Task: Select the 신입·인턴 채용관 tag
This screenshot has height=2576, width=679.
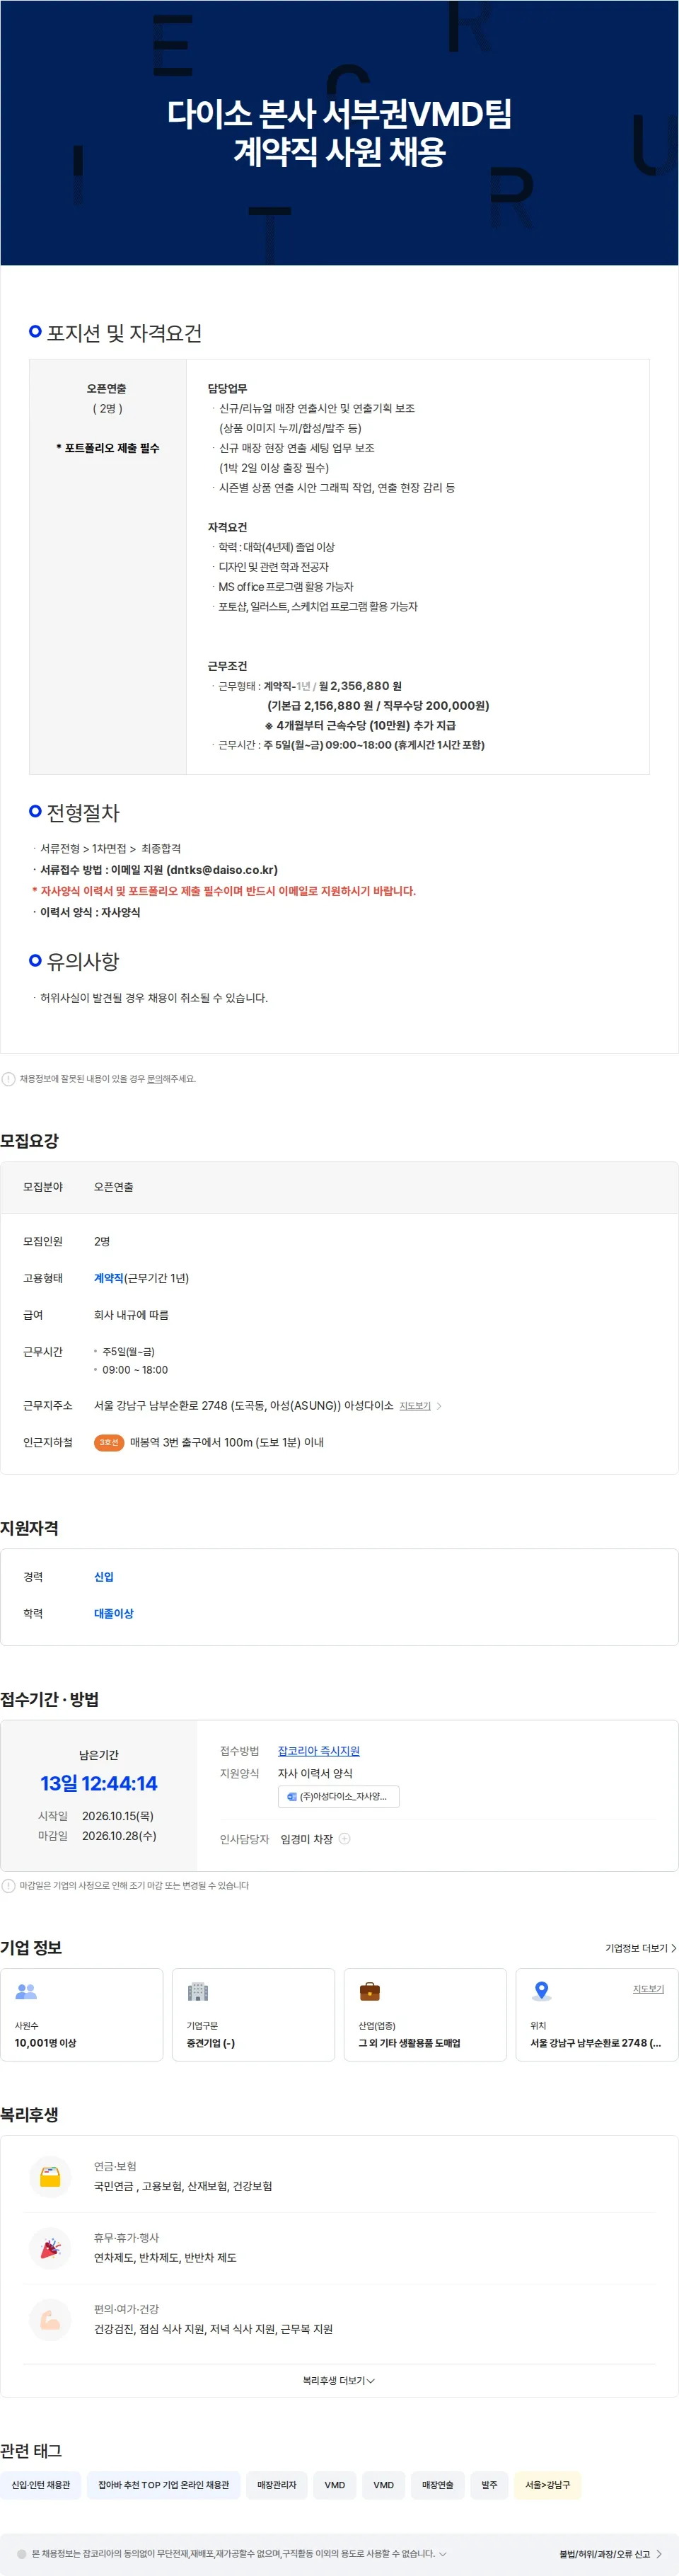Action: point(41,2484)
